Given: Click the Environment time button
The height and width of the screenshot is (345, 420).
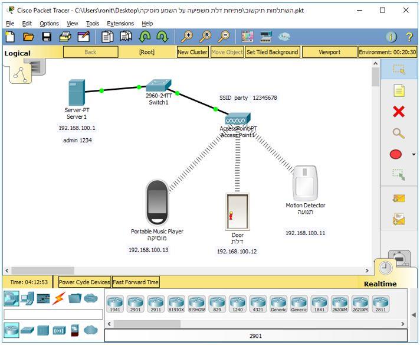Looking at the screenshot, I should point(388,52).
